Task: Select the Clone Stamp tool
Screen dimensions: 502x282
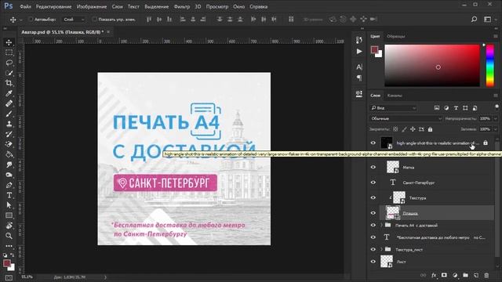Action: point(9,124)
